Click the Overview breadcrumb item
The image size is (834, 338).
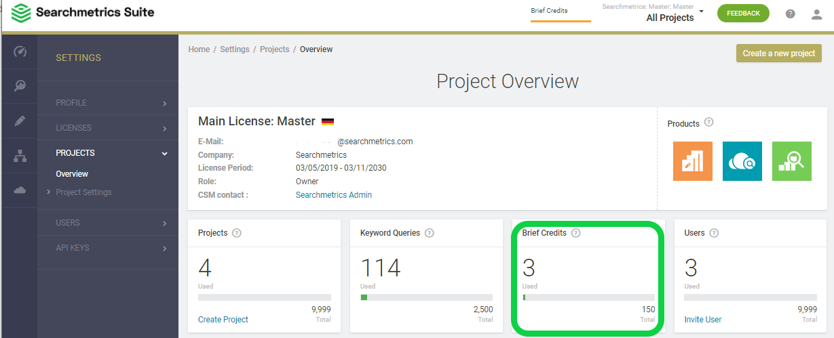(x=316, y=49)
